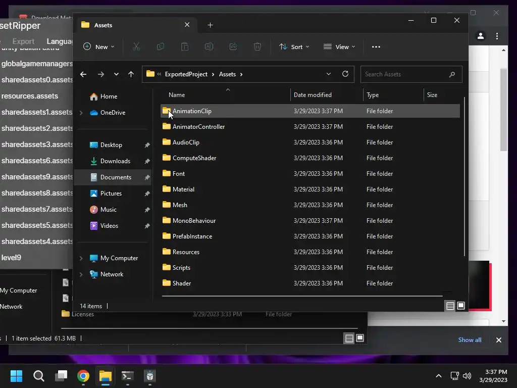The width and height of the screenshot is (517, 388).
Task: Expand the address bar history dropdown
Action: click(x=328, y=74)
